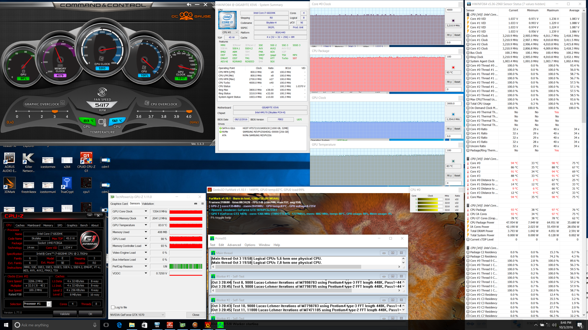Open Graphics Card tab in GPU-Z
588x330 pixels.
coord(119,204)
